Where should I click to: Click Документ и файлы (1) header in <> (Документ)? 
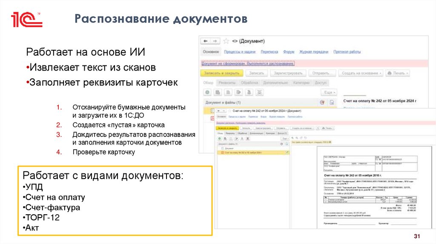(223, 102)
